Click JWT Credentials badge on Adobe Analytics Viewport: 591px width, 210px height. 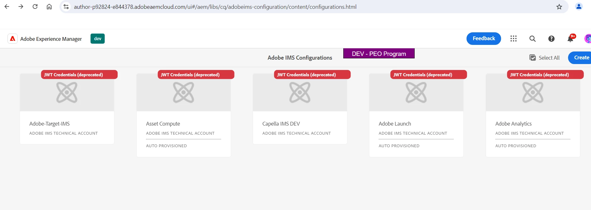point(545,75)
